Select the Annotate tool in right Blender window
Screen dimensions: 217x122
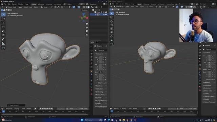pyautogui.click(x=112, y=36)
